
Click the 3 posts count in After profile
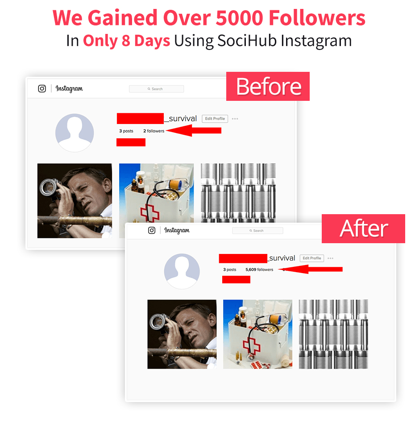pyautogui.click(x=229, y=270)
